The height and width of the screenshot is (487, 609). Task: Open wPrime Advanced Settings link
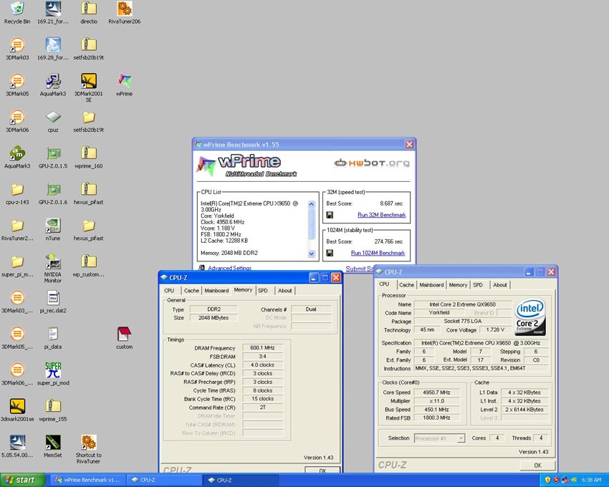point(229,268)
